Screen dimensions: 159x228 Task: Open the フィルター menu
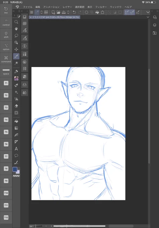pyautogui.click(x=101, y=7)
